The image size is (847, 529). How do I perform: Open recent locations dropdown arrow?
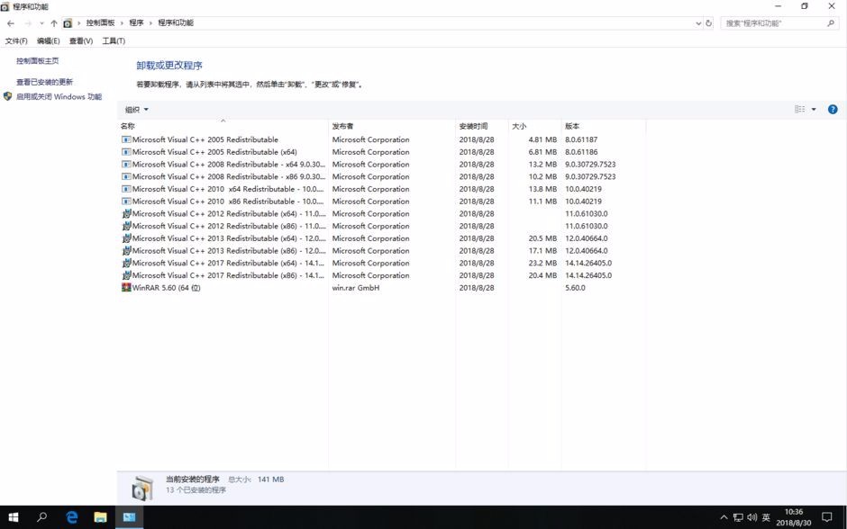click(x=41, y=23)
